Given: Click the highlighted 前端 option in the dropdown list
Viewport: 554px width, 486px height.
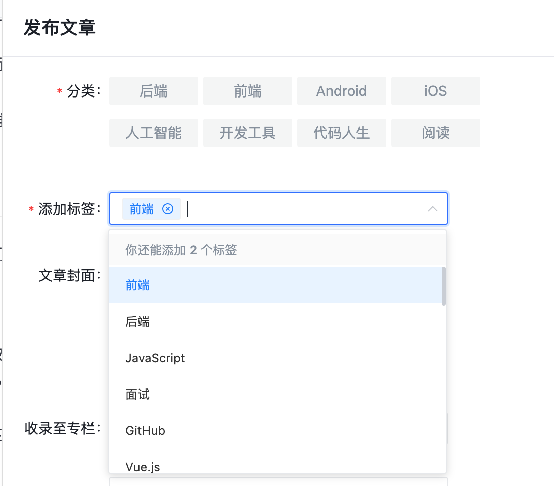Looking at the screenshot, I should tap(137, 285).
